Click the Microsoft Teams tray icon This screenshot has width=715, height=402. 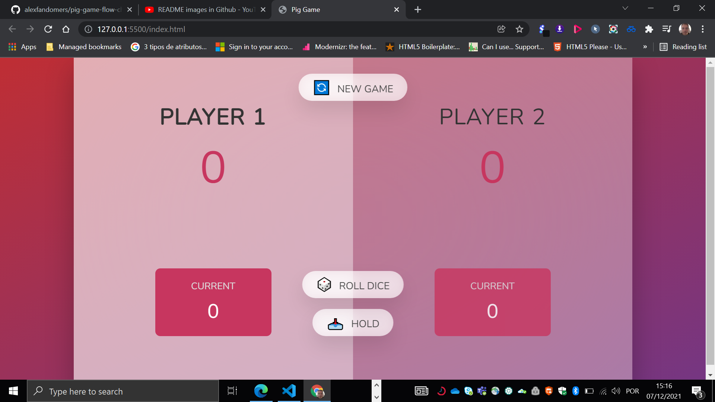[x=482, y=391]
